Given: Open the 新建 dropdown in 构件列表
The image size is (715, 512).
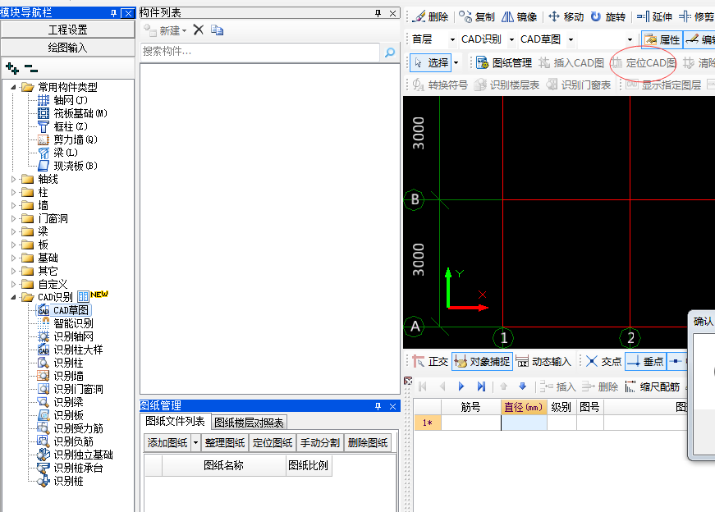Looking at the screenshot, I should (x=184, y=31).
